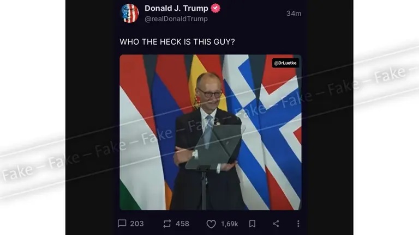419x235 pixels.
Task: Click the man's face in the video
Action: tap(209, 92)
